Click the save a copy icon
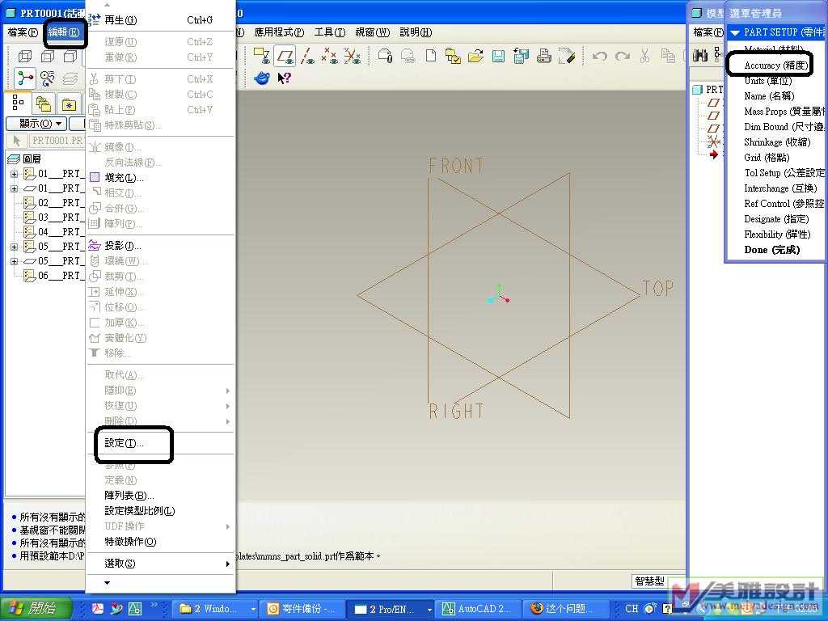 click(x=521, y=56)
